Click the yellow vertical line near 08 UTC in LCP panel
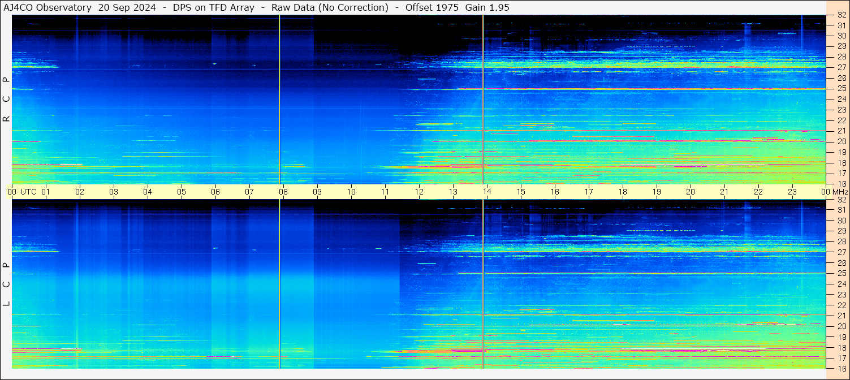 pyautogui.click(x=279, y=284)
